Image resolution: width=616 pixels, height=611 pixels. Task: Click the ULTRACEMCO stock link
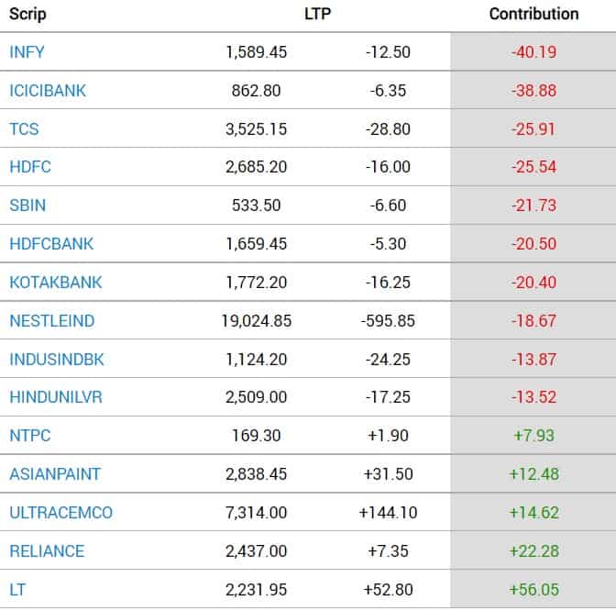[x=60, y=513]
